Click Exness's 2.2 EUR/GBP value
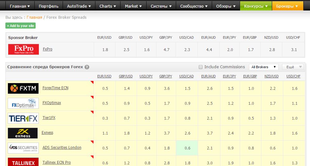Screen dimensions: 310x166 point(251,133)
